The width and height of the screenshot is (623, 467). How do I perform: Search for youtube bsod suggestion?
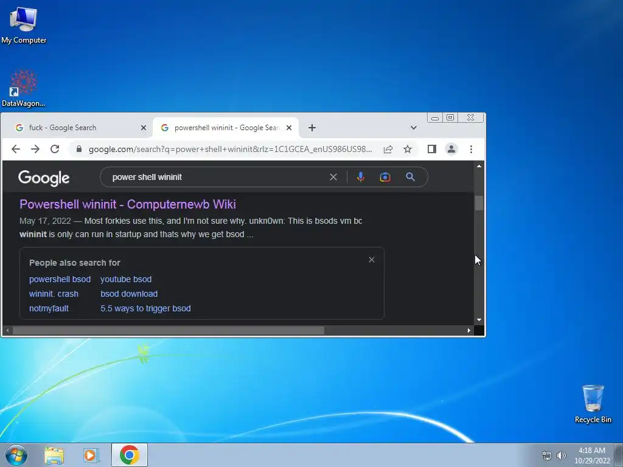coord(126,279)
